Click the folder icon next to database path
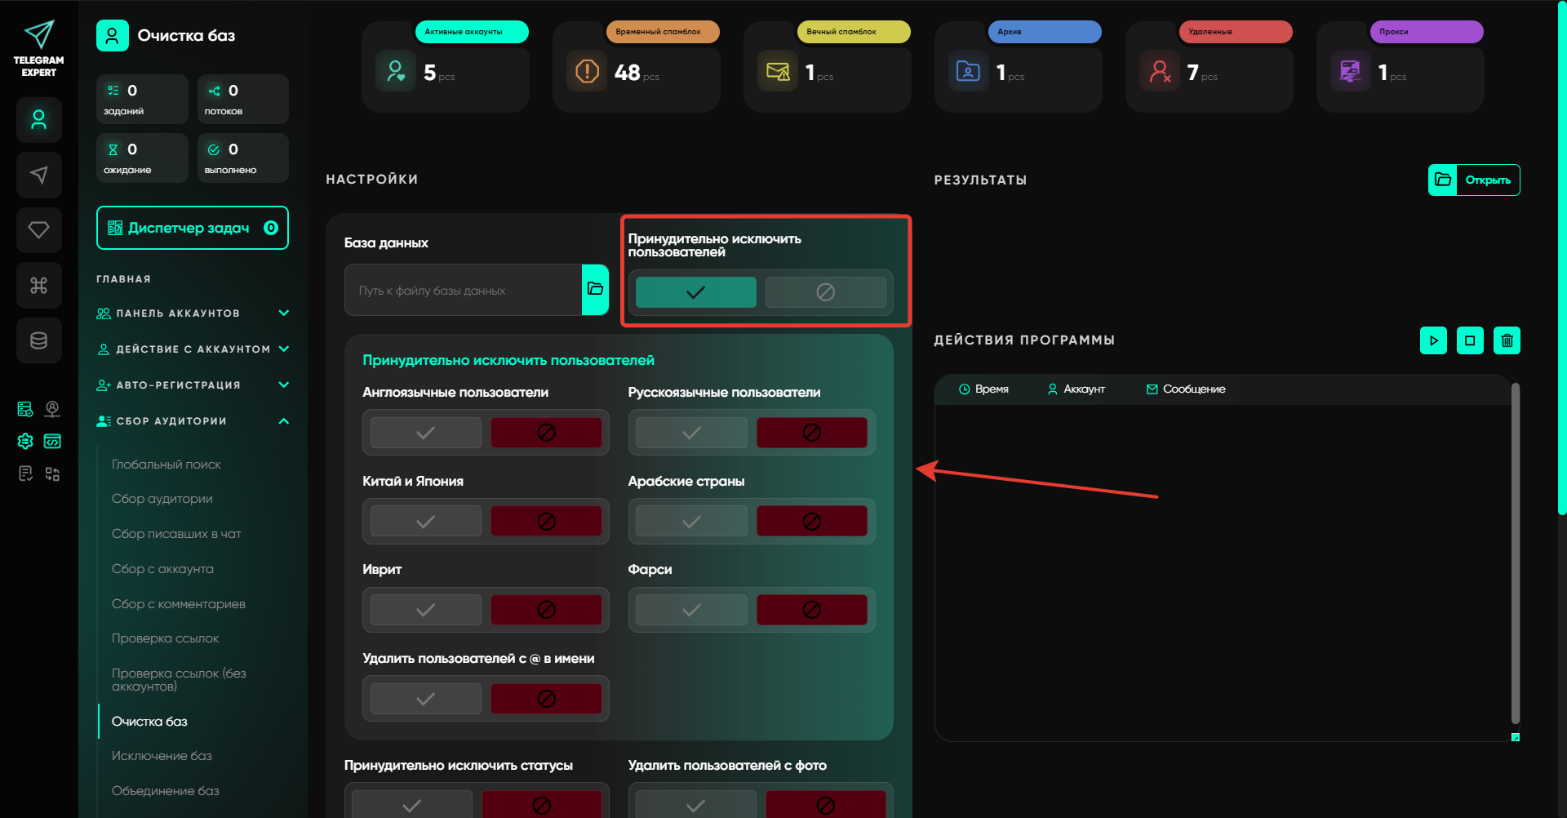Image resolution: width=1567 pixels, height=818 pixels. pyautogui.click(x=595, y=289)
